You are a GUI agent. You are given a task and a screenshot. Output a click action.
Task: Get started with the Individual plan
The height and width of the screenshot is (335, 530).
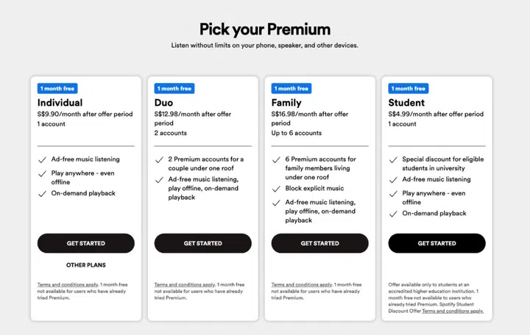85,243
